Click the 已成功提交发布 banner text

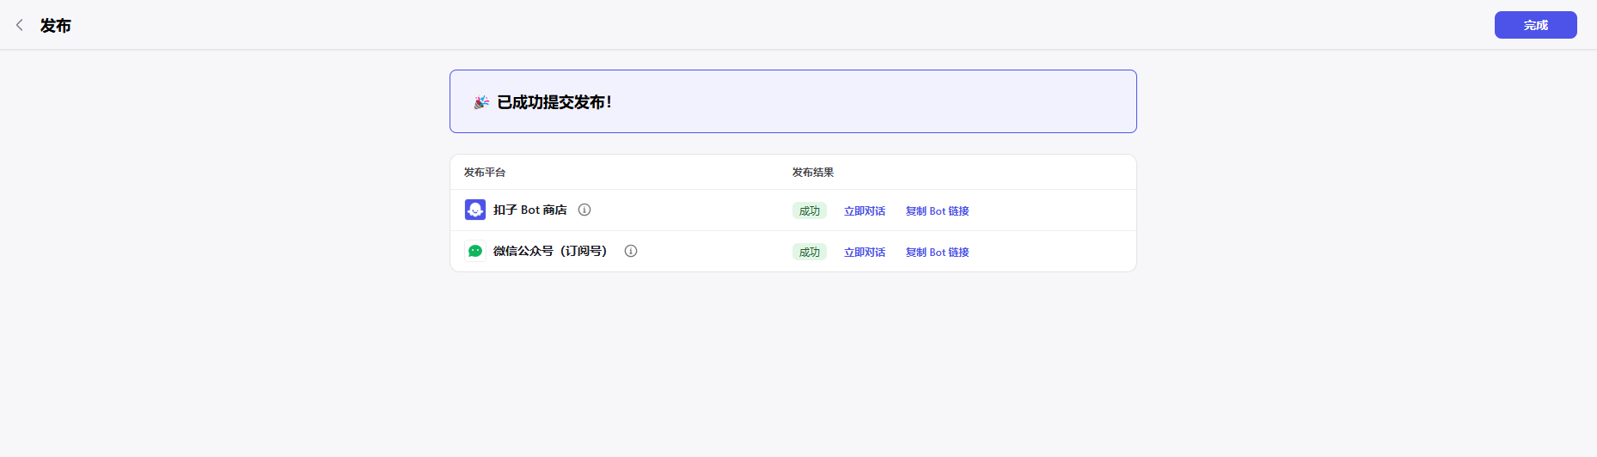coord(554,102)
